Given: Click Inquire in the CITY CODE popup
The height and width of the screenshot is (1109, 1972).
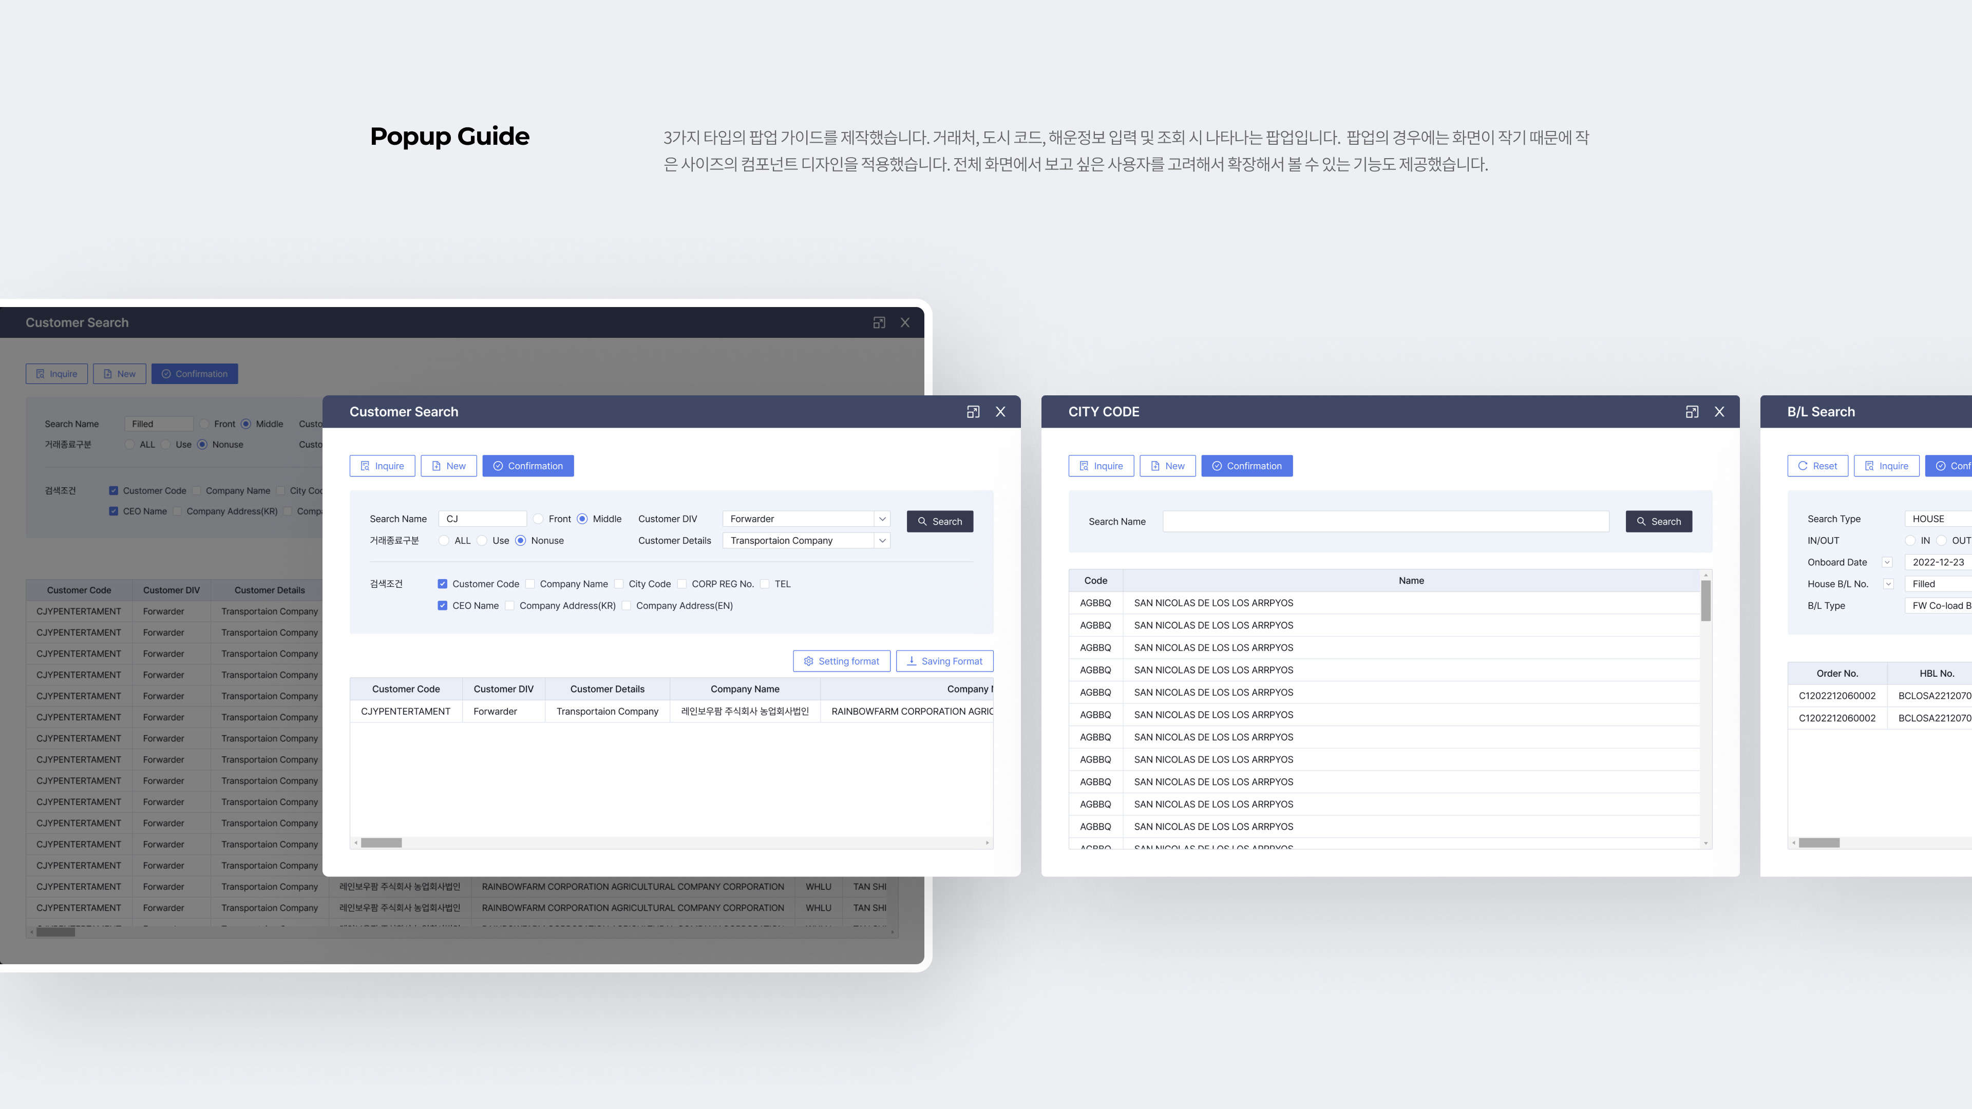Looking at the screenshot, I should [x=1101, y=466].
